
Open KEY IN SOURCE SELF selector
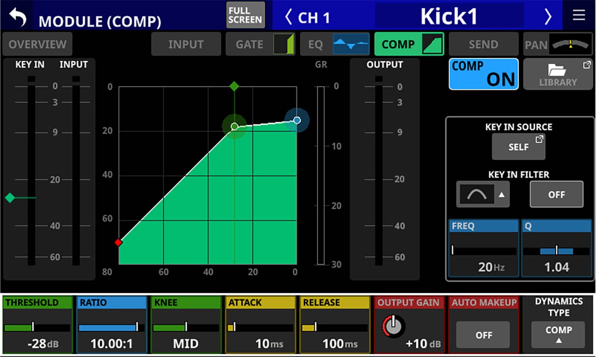click(518, 147)
